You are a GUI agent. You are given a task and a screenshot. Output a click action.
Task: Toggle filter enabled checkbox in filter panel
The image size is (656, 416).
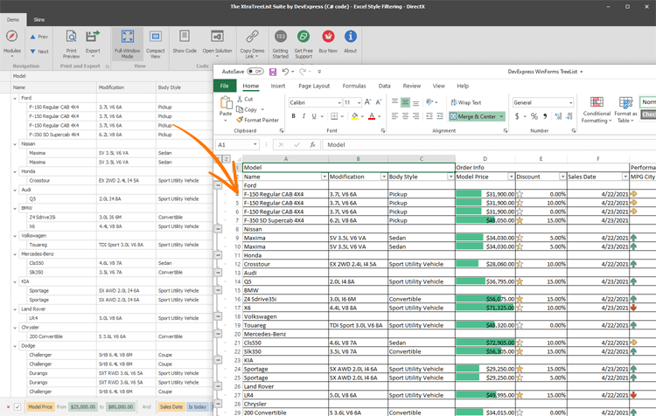(17, 406)
